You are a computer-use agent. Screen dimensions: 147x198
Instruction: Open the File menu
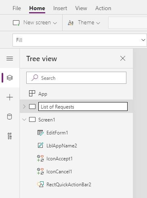tap(17, 8)
